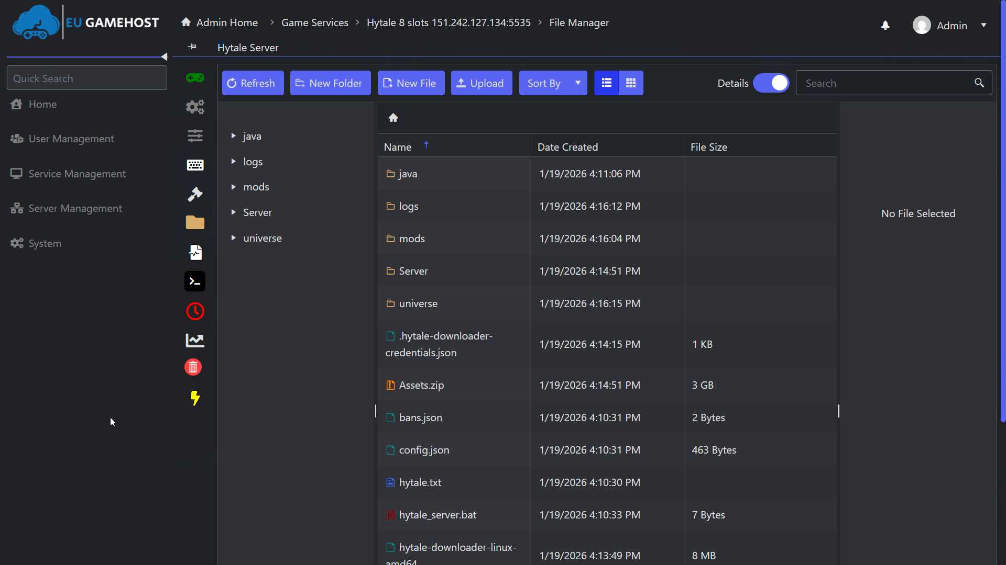The width and height of the screenshot is (1006, 565).
Task: Open Game Services from the breadcrumb
Action: click(314, 22)
